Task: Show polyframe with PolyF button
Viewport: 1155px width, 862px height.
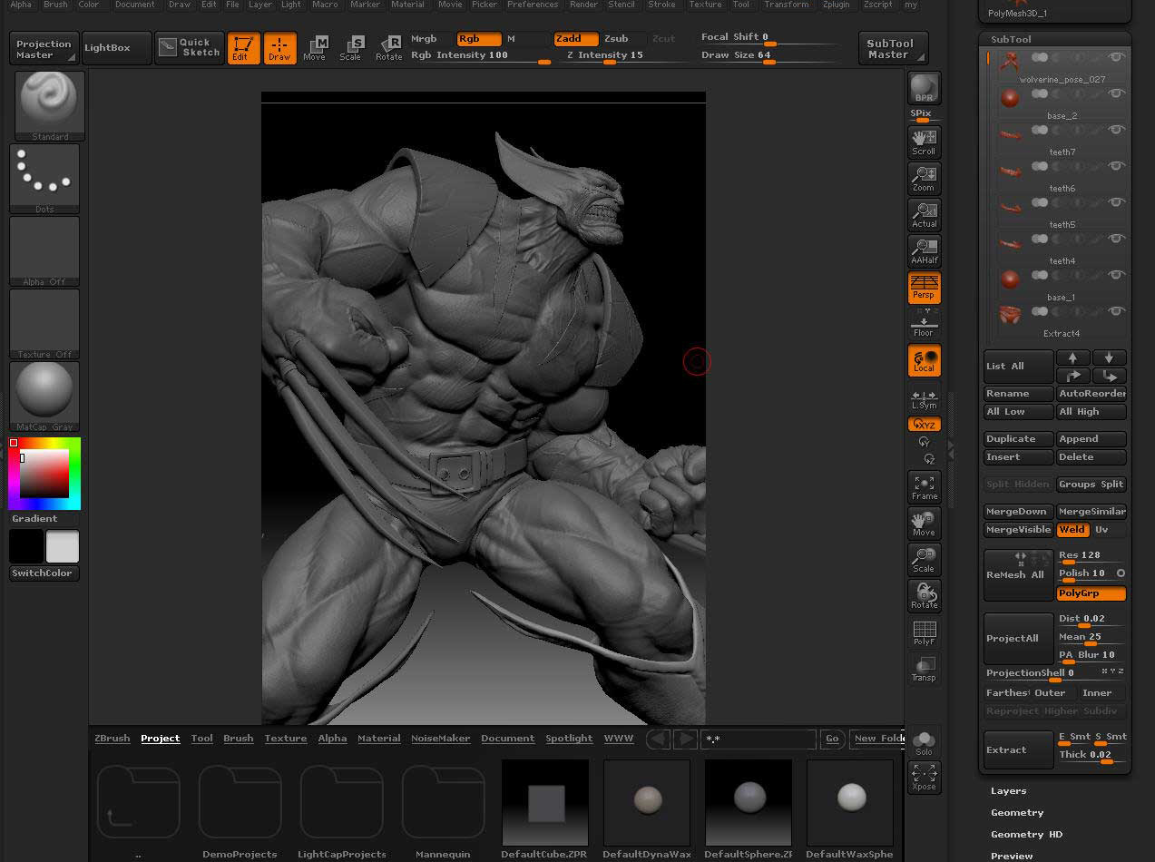Action: 924,632
